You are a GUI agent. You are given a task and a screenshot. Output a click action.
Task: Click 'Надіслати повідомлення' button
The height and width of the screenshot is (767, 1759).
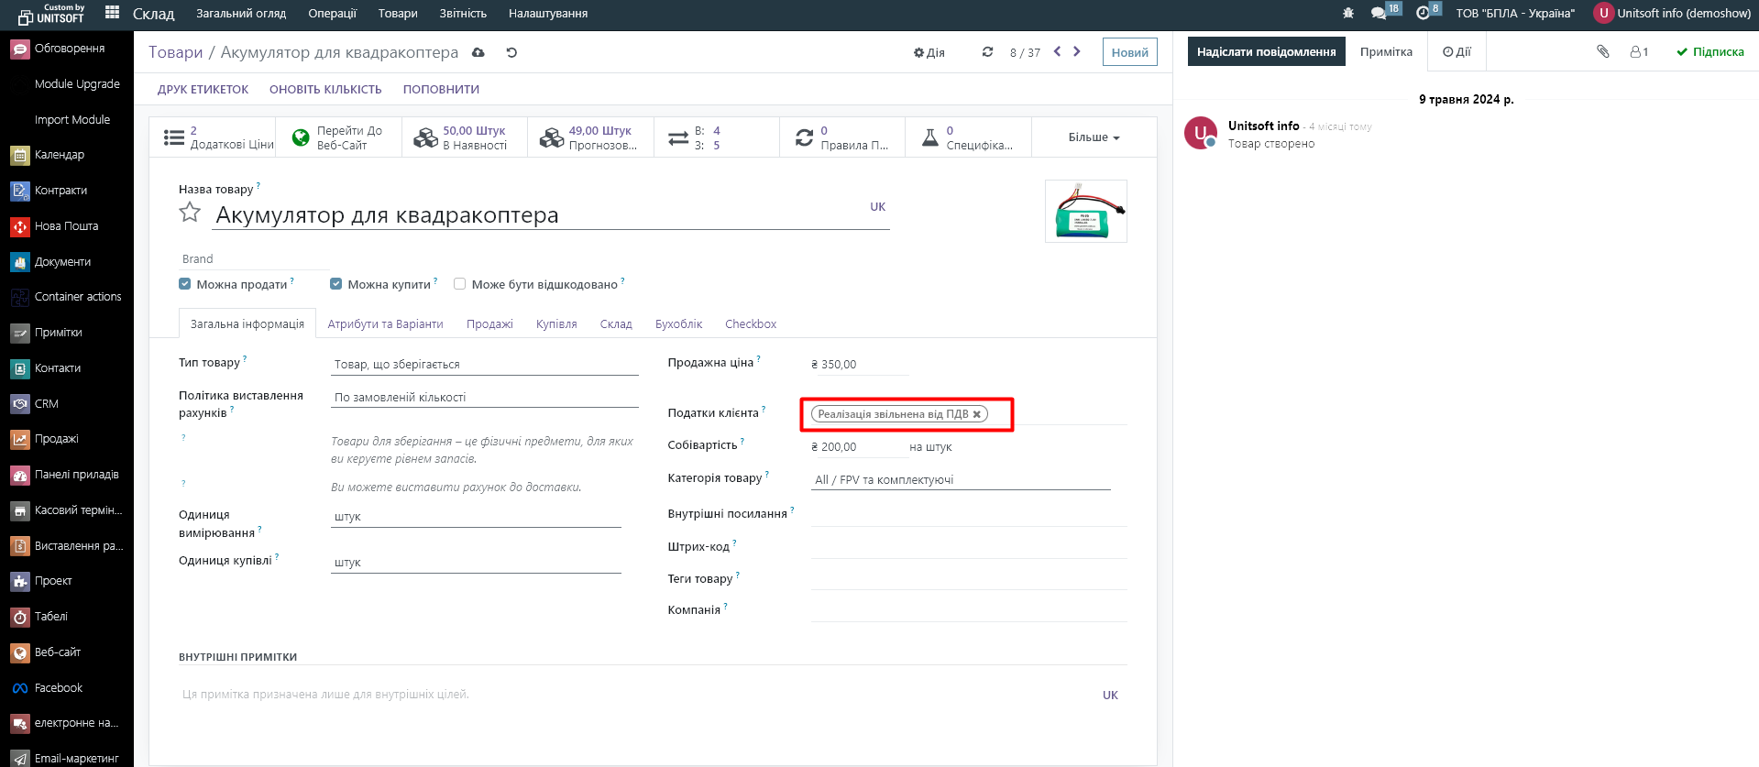click(1266, 52)
